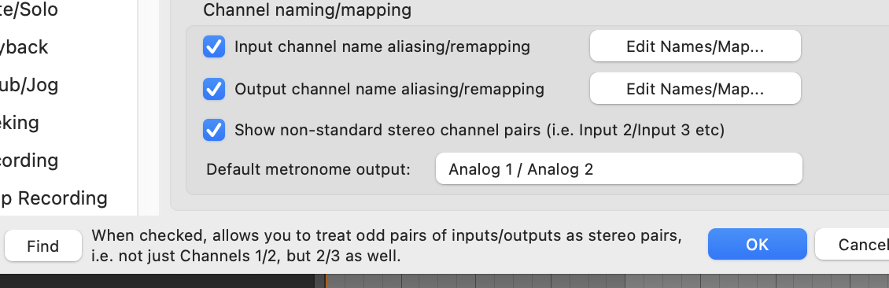Select the Mute/Solo preferences page
The height and width of the screenshot is (288, 889).
(29, 9)
